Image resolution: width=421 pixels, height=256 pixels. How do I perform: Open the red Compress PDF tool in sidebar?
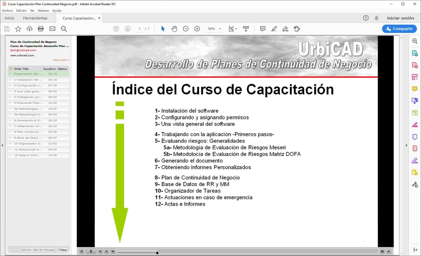tap(415, 149)
